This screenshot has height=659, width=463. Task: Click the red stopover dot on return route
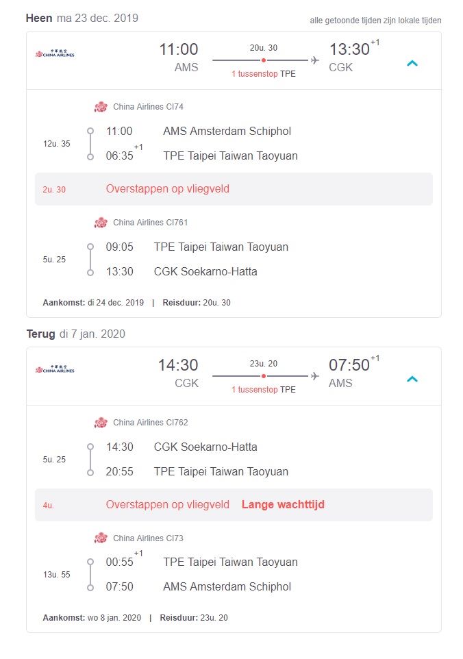point(264,376)
